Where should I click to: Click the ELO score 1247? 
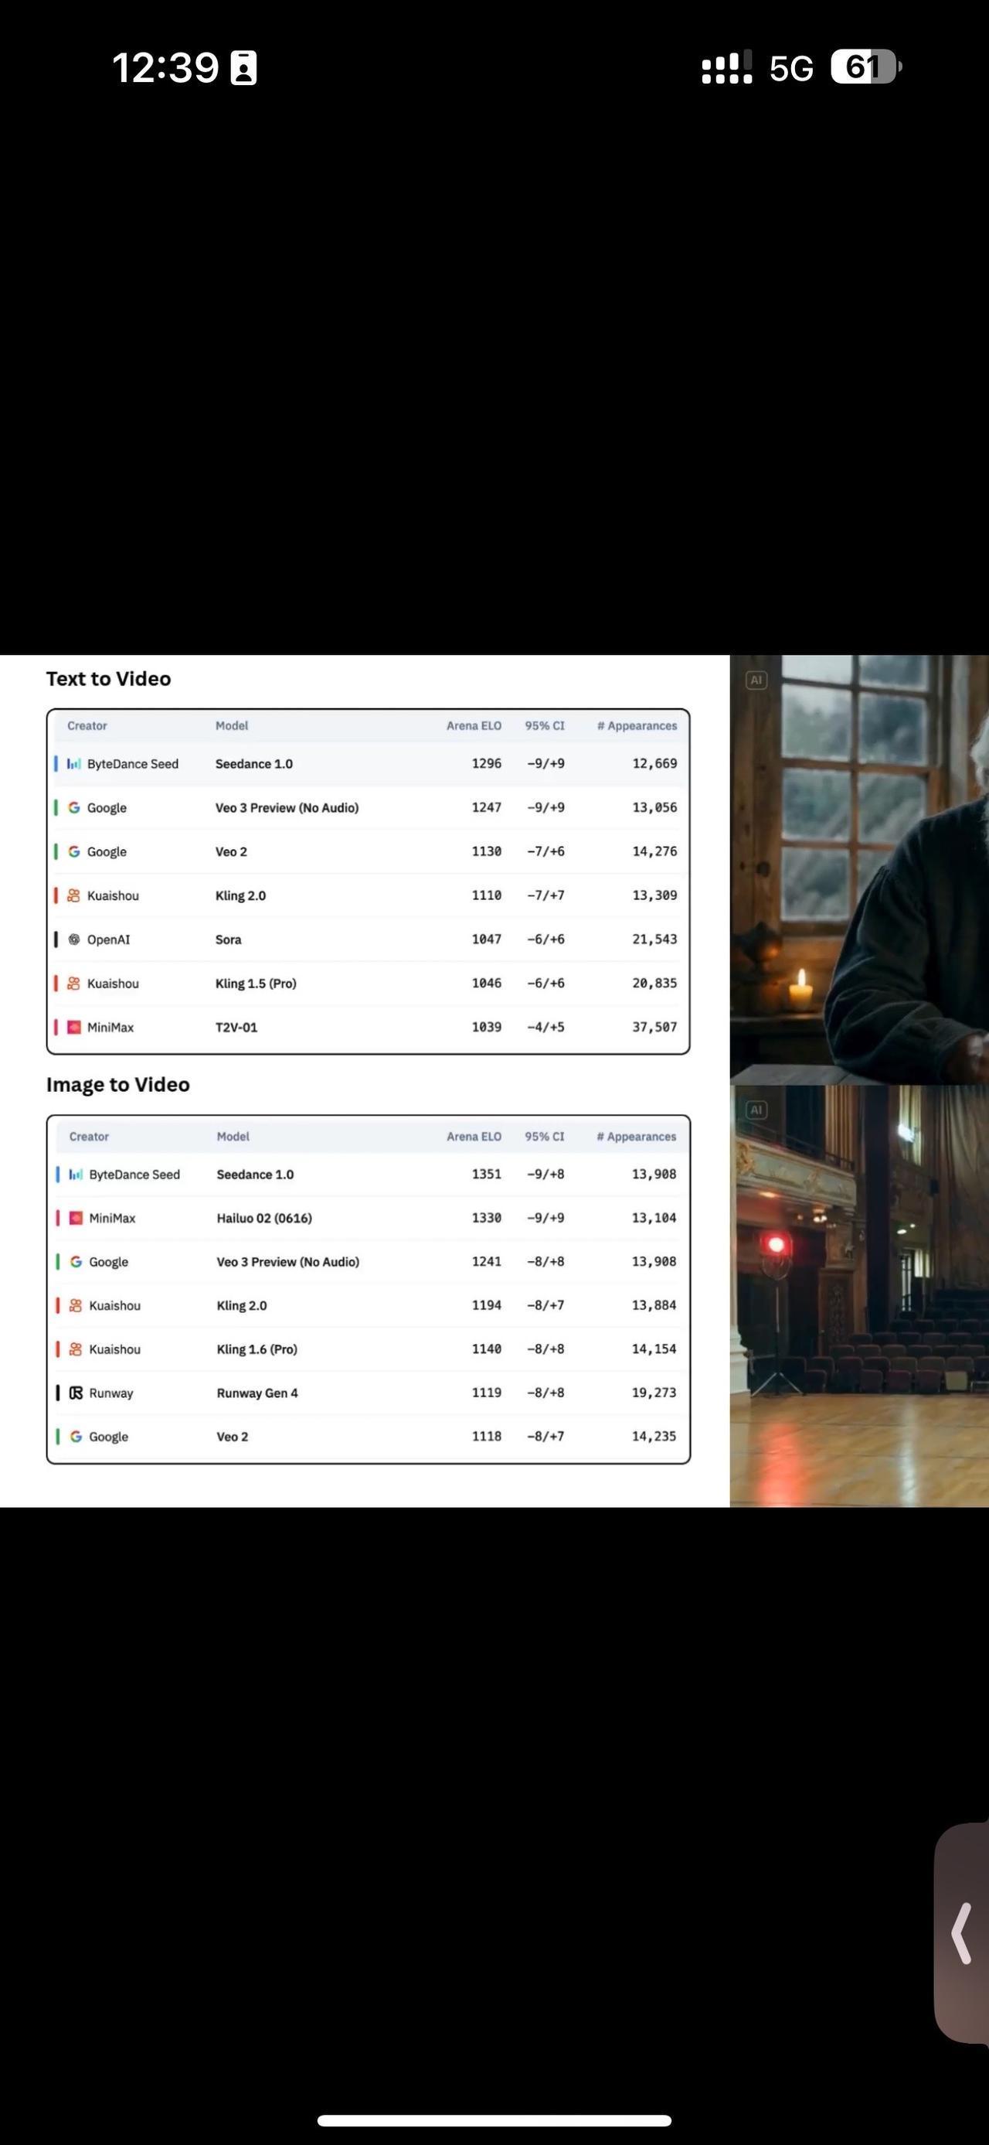click(x=487, y=808)
